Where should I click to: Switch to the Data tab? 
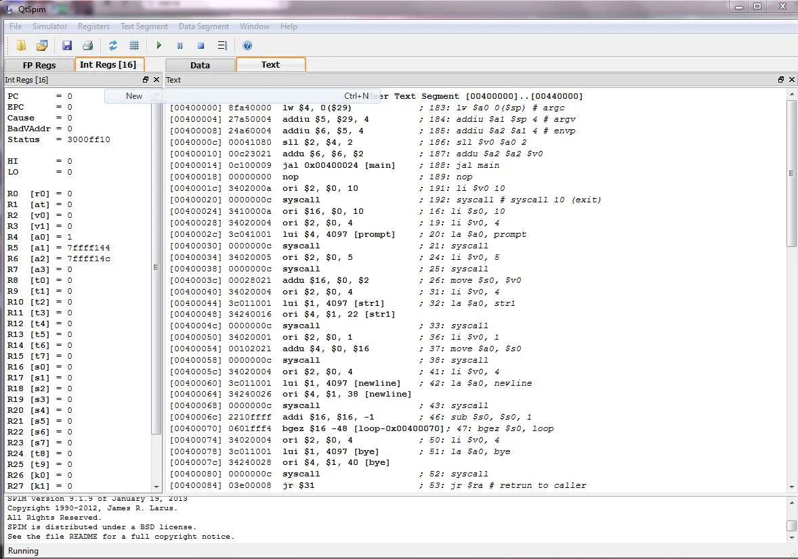coord(200,65)
